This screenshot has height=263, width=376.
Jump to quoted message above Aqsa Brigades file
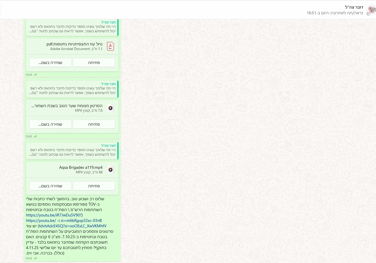click(72, 150)
